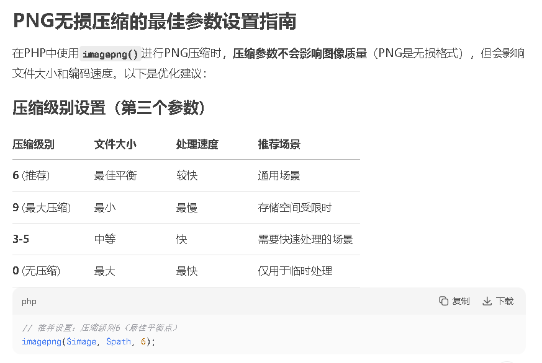The image size is (542, 363).
Task: Click the 复制 label in the code header
Action: (461, 301)
